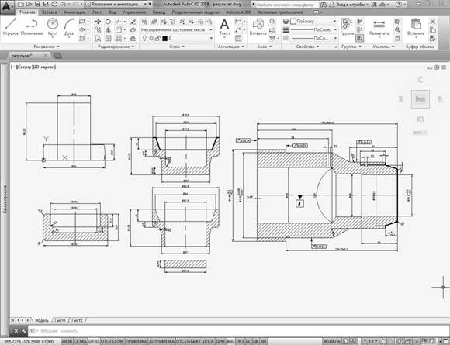This screenshot has height=345, width=450.
Task: Click the 2D-каркас visual style label
Action: 44,67
